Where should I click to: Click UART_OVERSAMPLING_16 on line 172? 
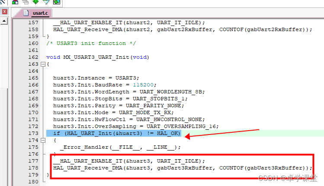point(181,126)
